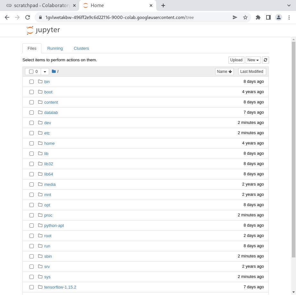Screen dimensions: 296x295
Task: Click the refresh notebook list icon
Action: tap(266, 60)
